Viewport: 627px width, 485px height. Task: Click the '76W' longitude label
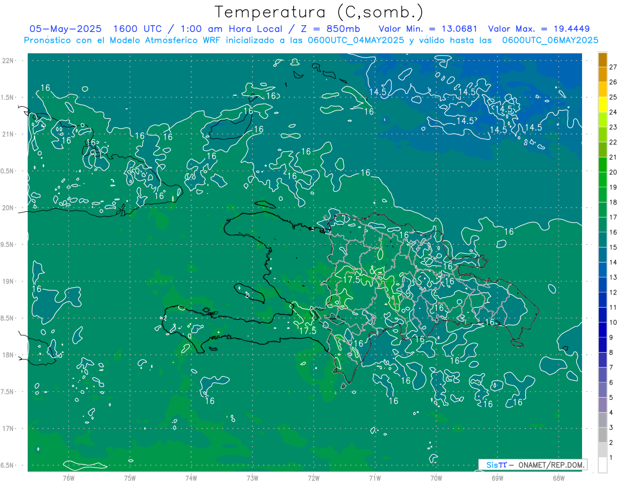68,478
